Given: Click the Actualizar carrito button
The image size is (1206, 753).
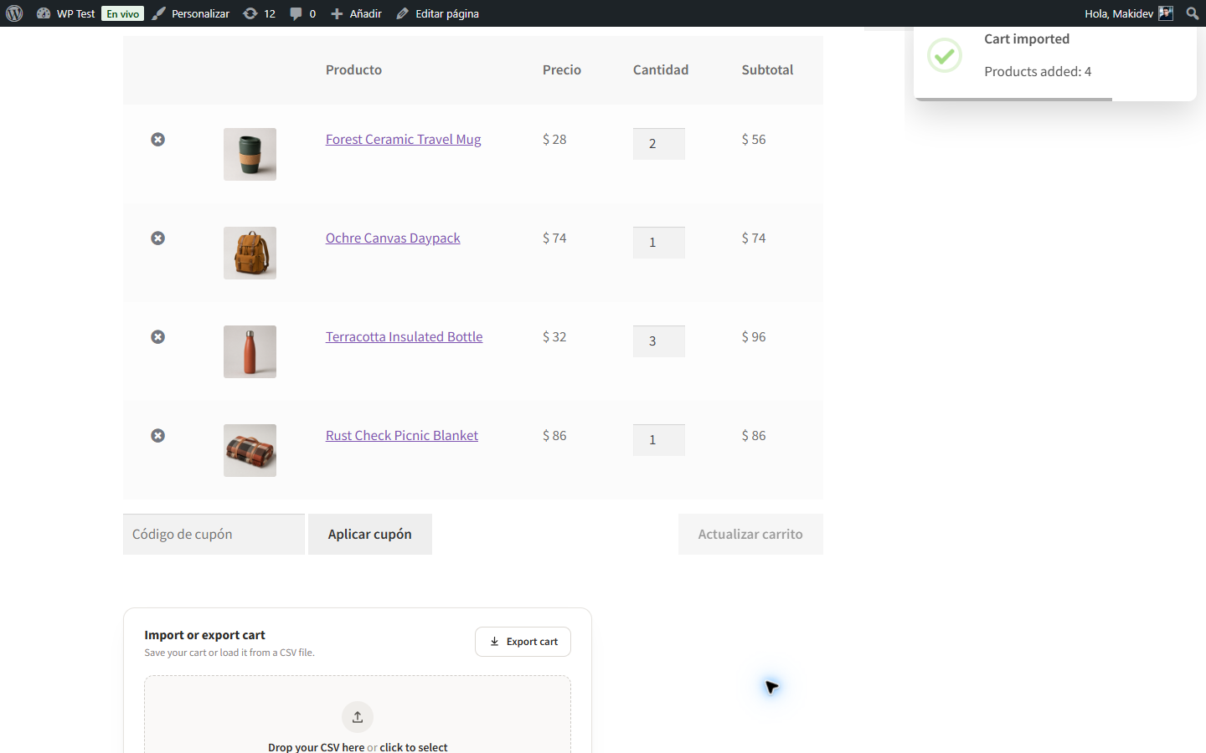Looking at the screenshot, I should pyautogui.click(x=750, y=534).
